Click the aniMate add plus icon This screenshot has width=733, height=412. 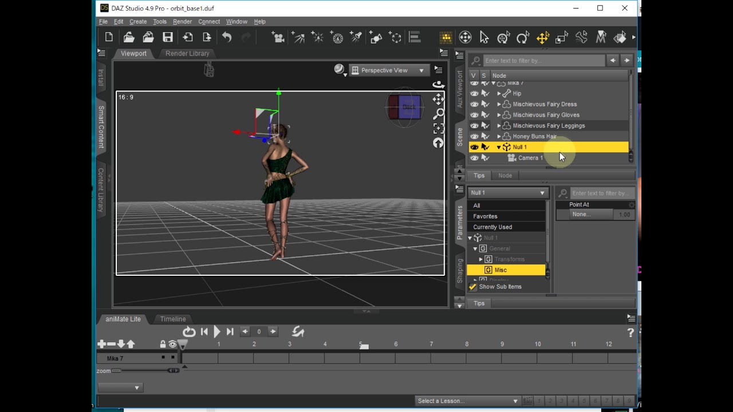point(101,344)
